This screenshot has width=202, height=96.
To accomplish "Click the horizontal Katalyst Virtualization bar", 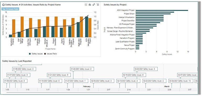I will pyautogui.click(x=150, y=17).
